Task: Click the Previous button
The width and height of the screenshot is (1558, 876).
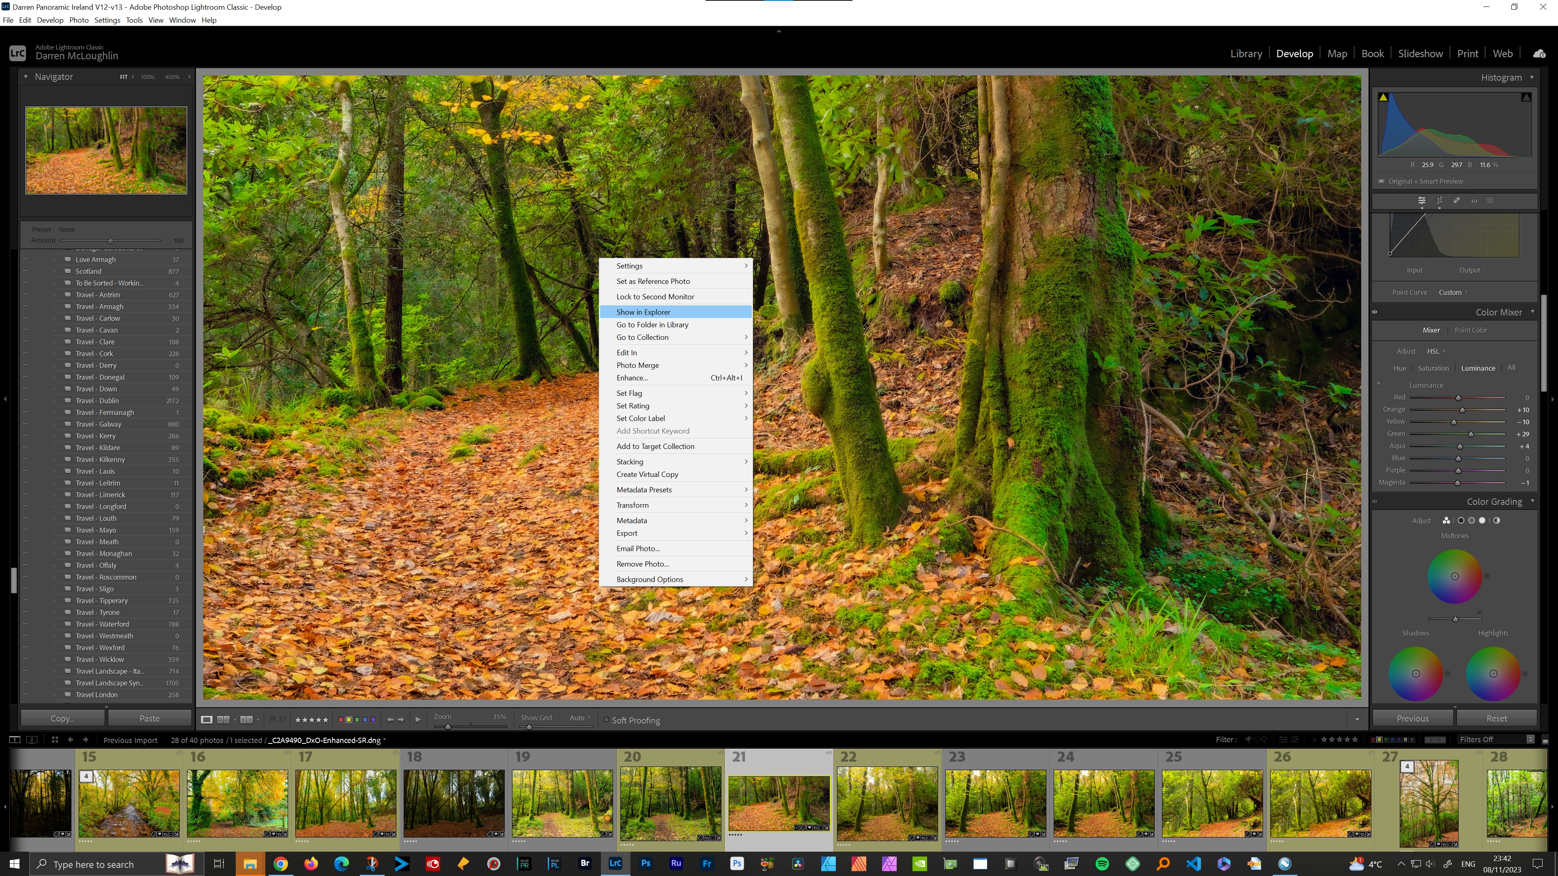Action: click(x=1412, y=718)
